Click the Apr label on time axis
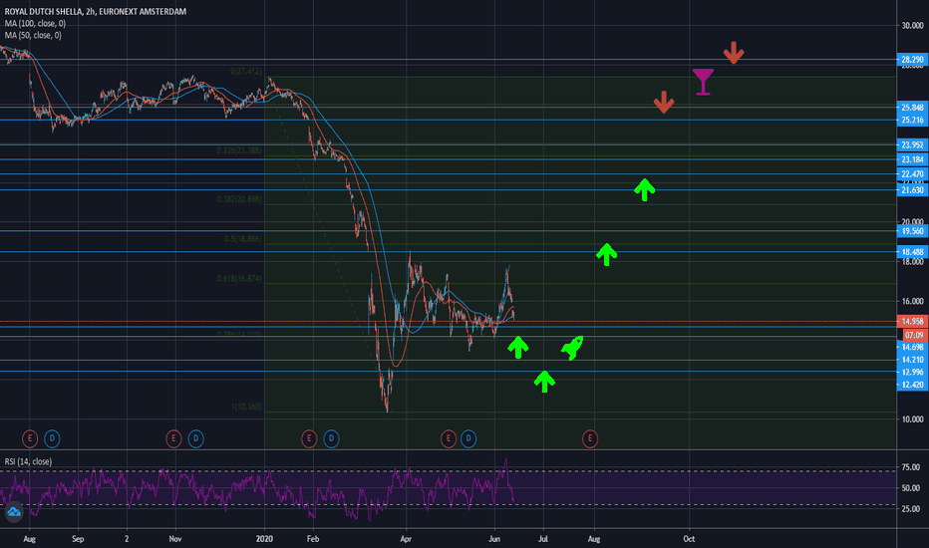 coord(406,538)
